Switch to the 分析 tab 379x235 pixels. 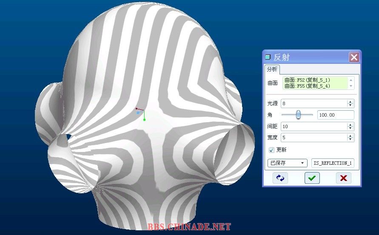[272, 69]
